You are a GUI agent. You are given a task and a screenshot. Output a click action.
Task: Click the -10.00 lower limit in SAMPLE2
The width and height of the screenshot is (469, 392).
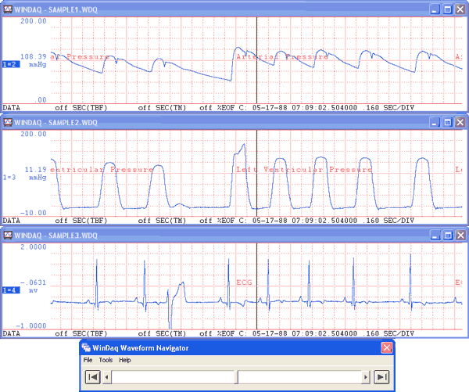[x=33, y=213]
